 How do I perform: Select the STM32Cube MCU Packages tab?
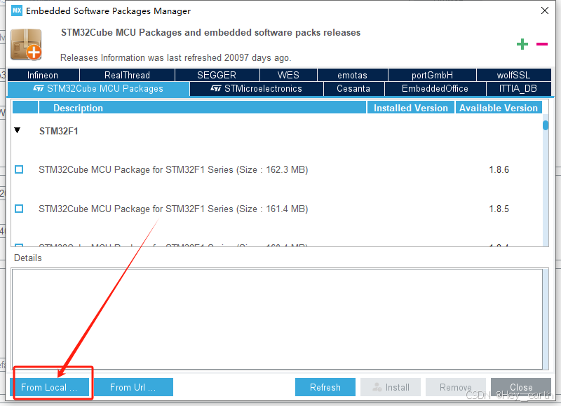pos(98,89)
